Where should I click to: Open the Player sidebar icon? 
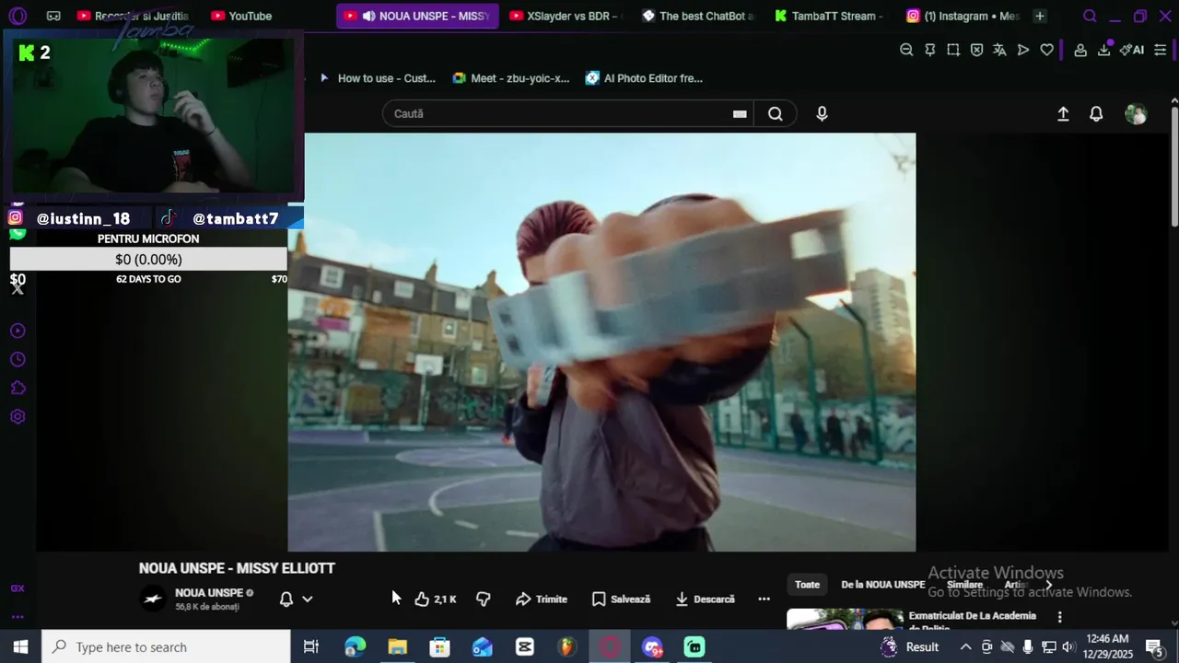pos(18,331)
